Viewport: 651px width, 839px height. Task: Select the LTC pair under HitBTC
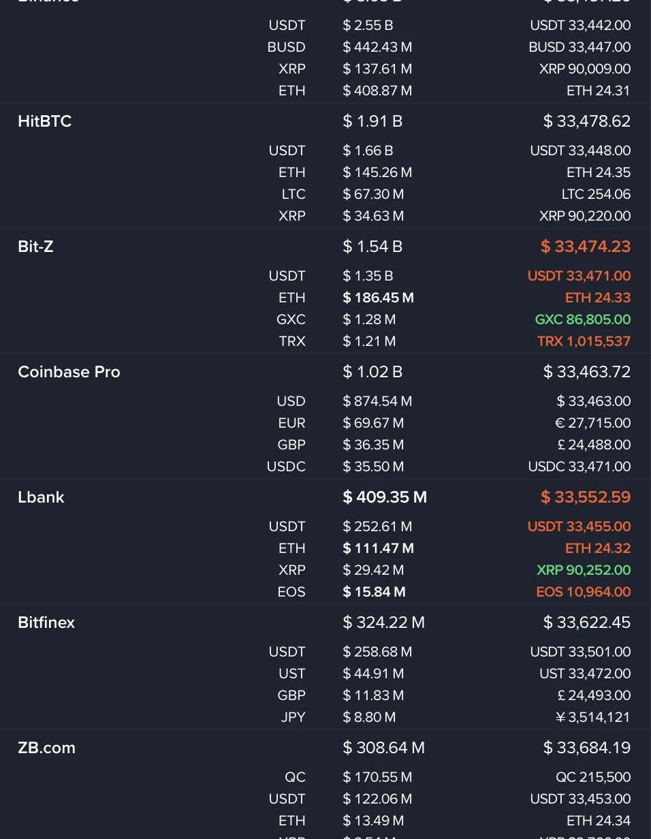click(293, 194)
